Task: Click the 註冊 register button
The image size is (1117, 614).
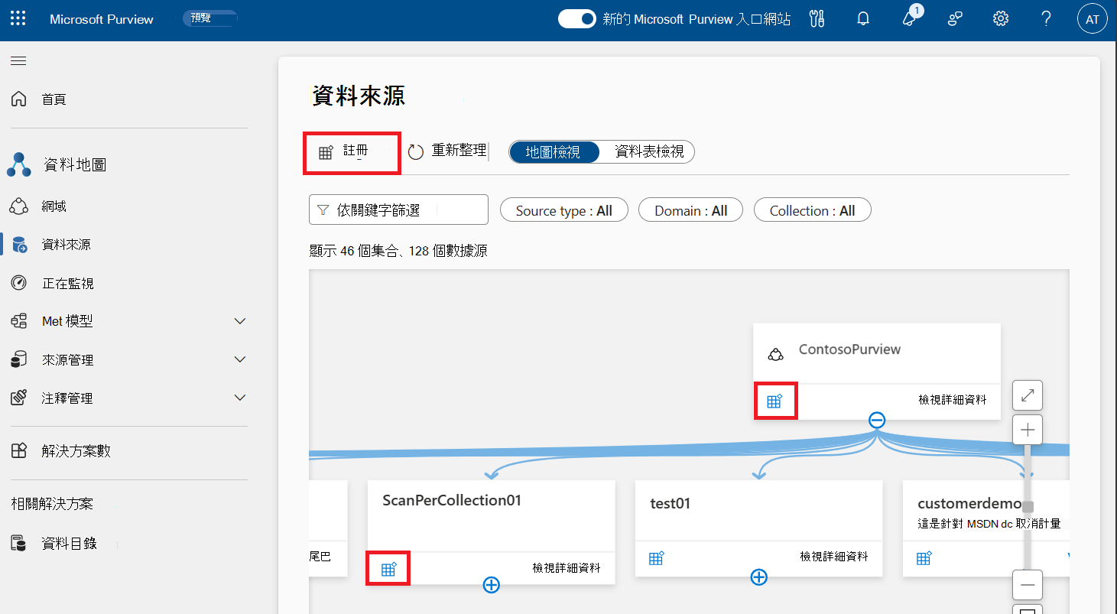Action: tap(352, 152)
